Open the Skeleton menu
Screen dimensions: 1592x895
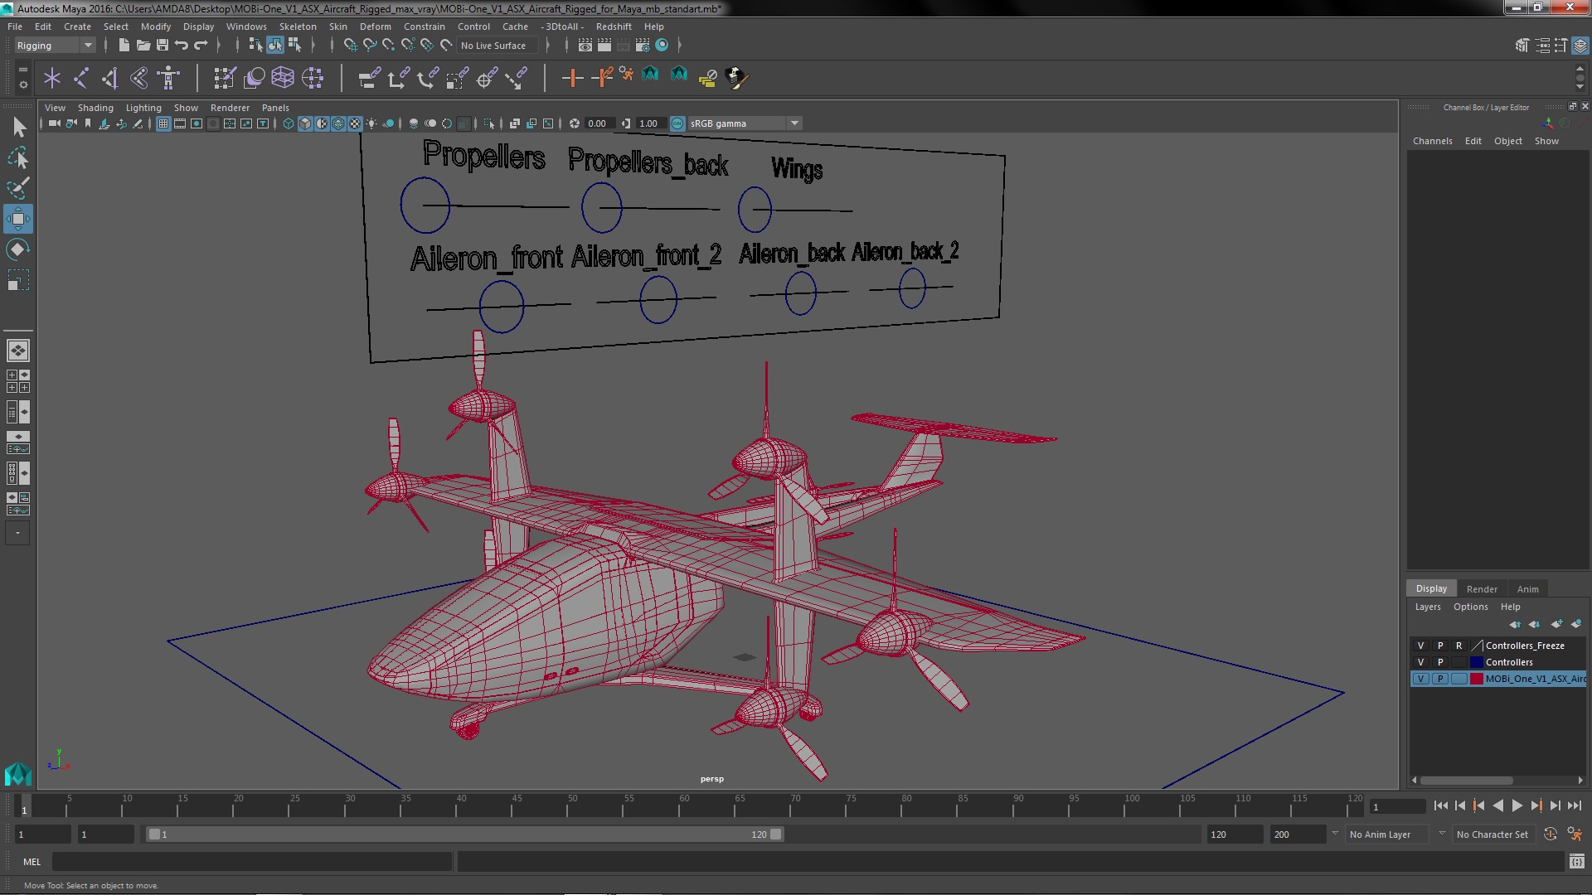[298, 27]
